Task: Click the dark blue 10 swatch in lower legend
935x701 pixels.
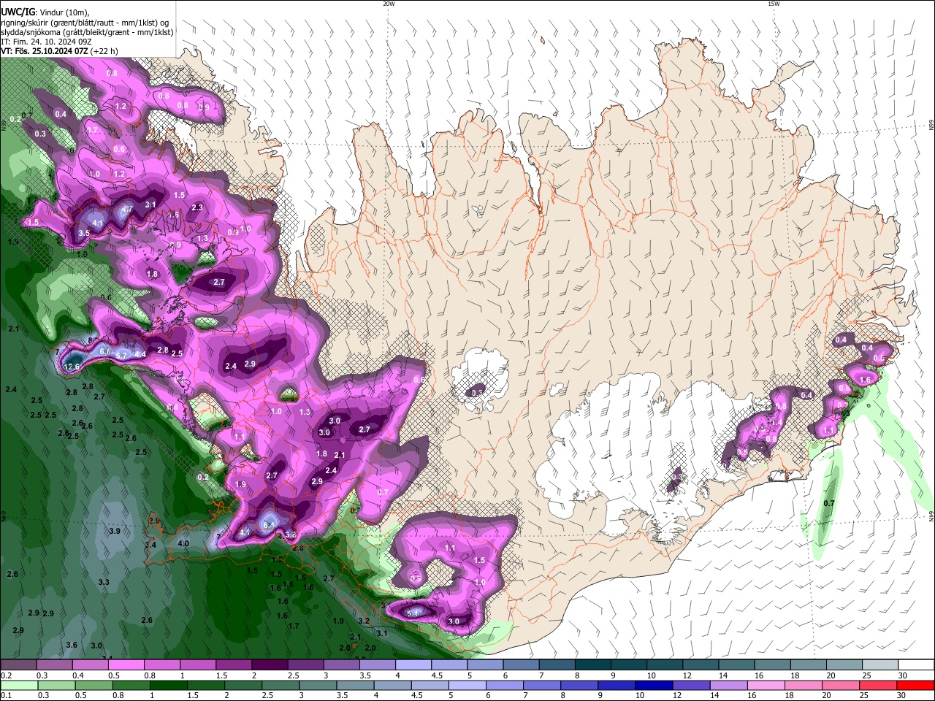Action: click(654, 685)
